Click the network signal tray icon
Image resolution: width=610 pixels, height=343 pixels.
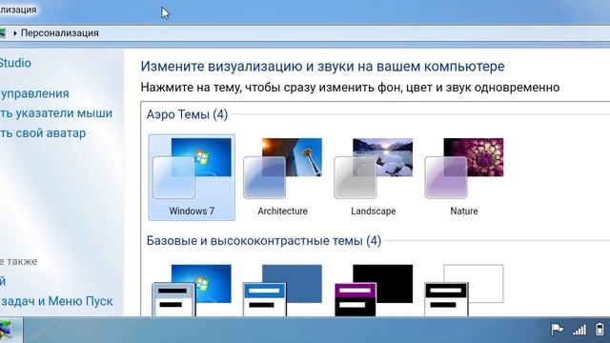click(579, 330)
